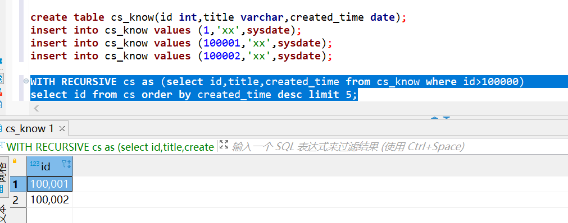This screenshot has width=568, height=223.
Task: Collapse the WITH RECURSIVE fold marker
Action: coord(26,81)
